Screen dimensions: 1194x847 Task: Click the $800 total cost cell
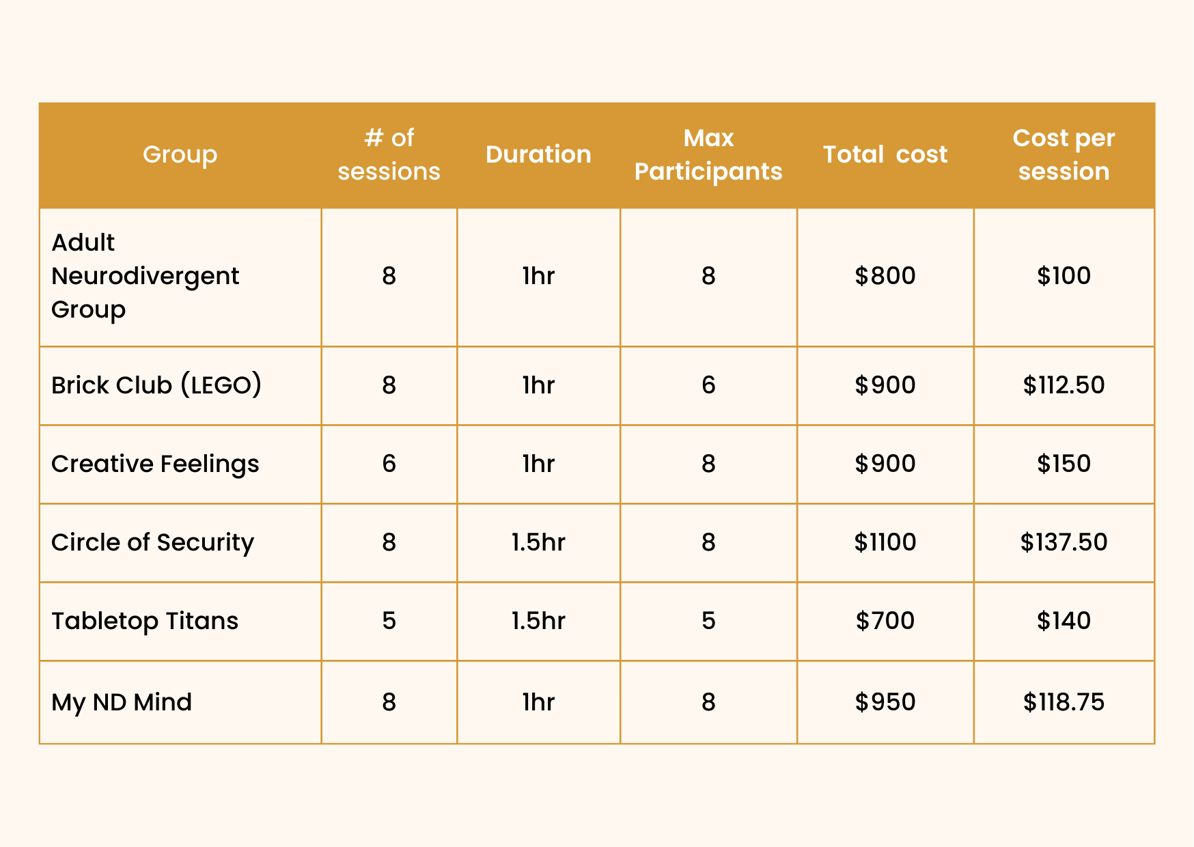click(885, 276)
